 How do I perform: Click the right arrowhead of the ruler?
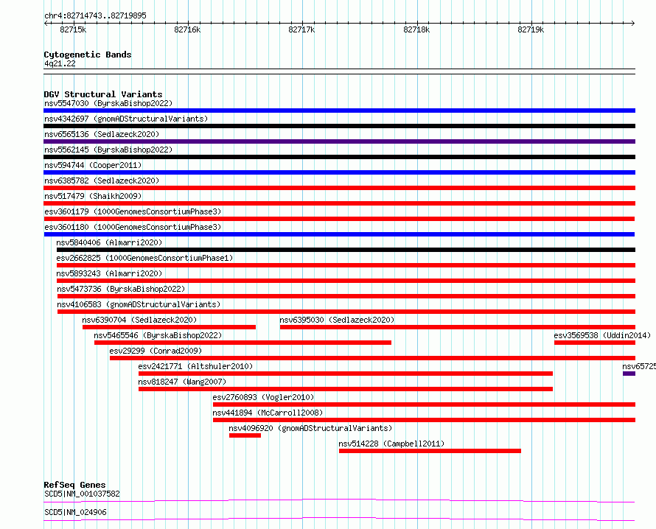[x=633, y=23]
